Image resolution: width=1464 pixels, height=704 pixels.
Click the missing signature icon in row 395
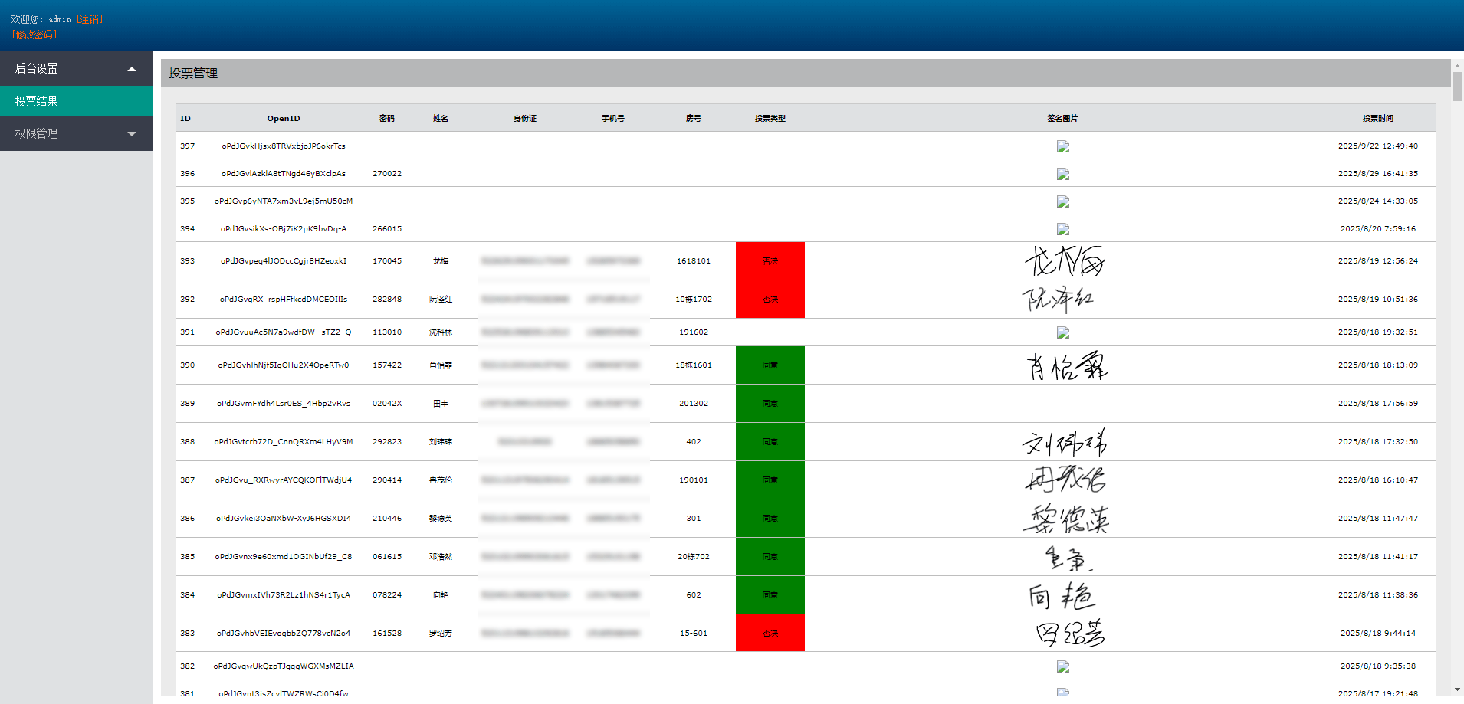click(x=1062, y=201)
